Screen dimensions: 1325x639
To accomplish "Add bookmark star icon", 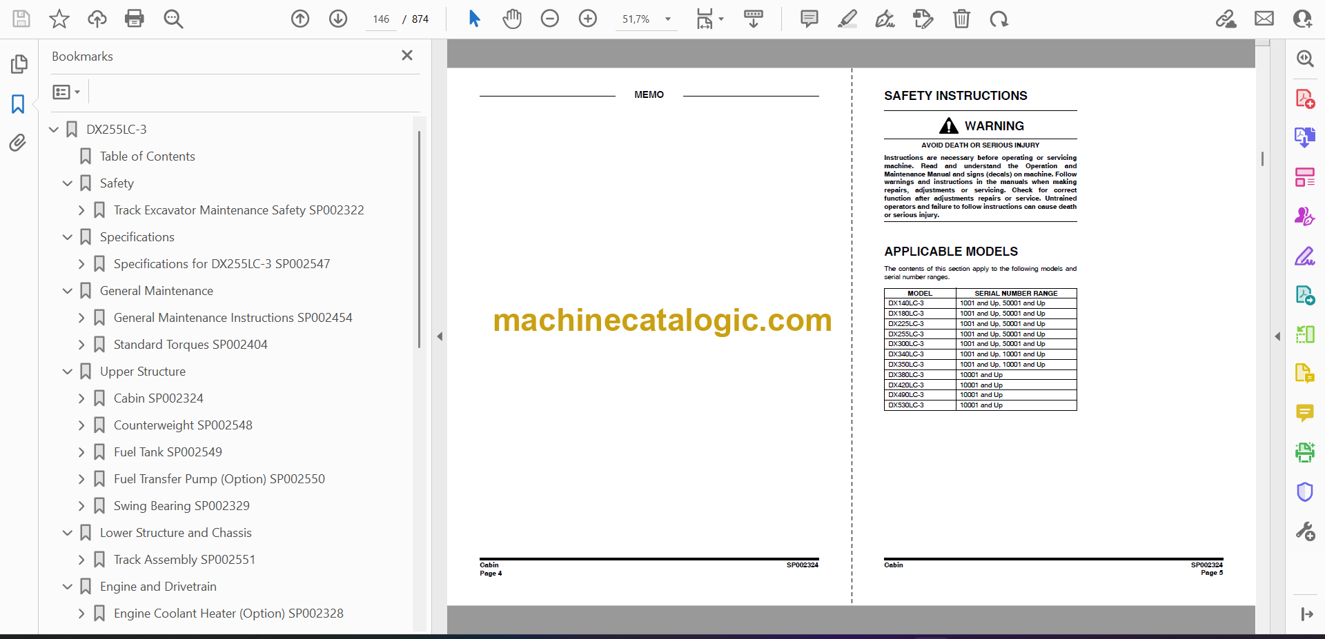I will [59, 19].
